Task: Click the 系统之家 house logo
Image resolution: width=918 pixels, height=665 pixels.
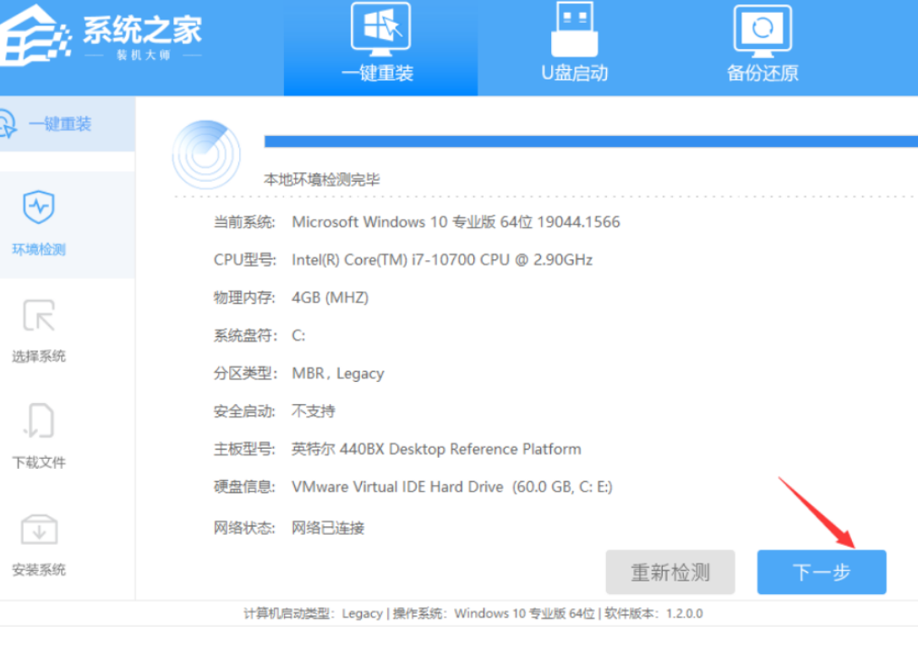Action: pos(34,35)
